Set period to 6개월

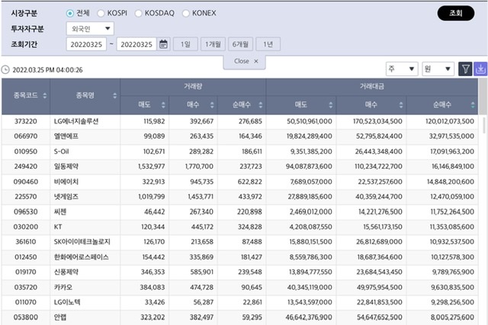point(241,44)
